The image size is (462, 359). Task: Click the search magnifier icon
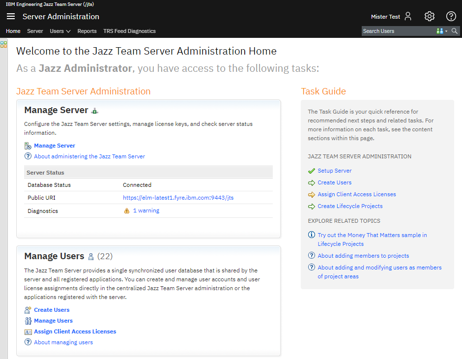tap(455, 31)
